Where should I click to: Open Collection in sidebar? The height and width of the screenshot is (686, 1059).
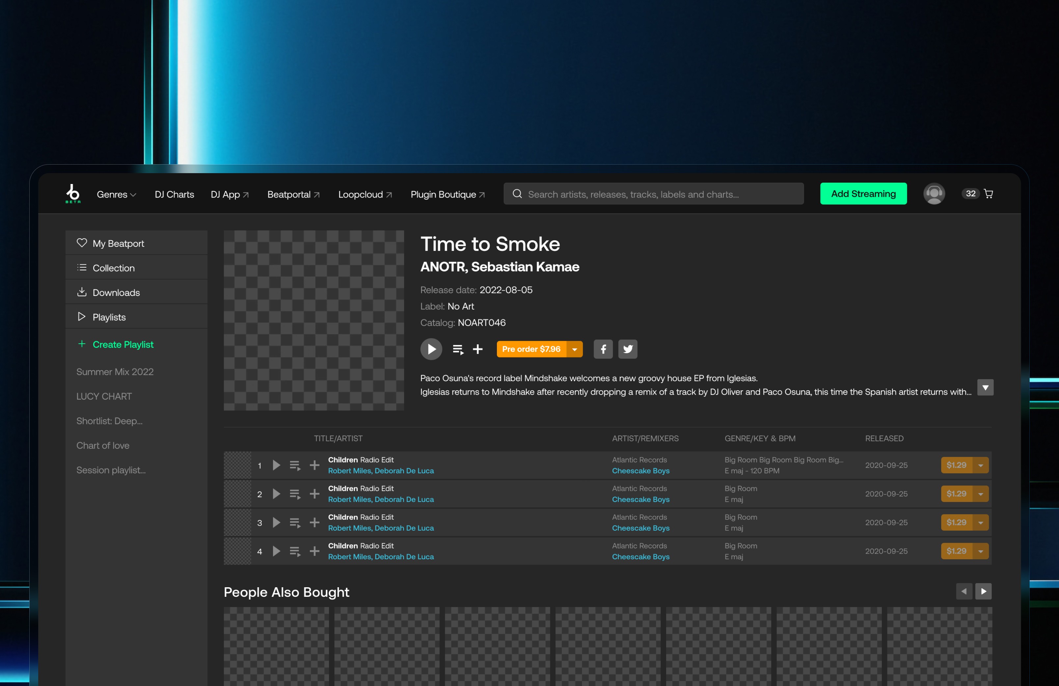pyautogui.click(x=136, y=267)
